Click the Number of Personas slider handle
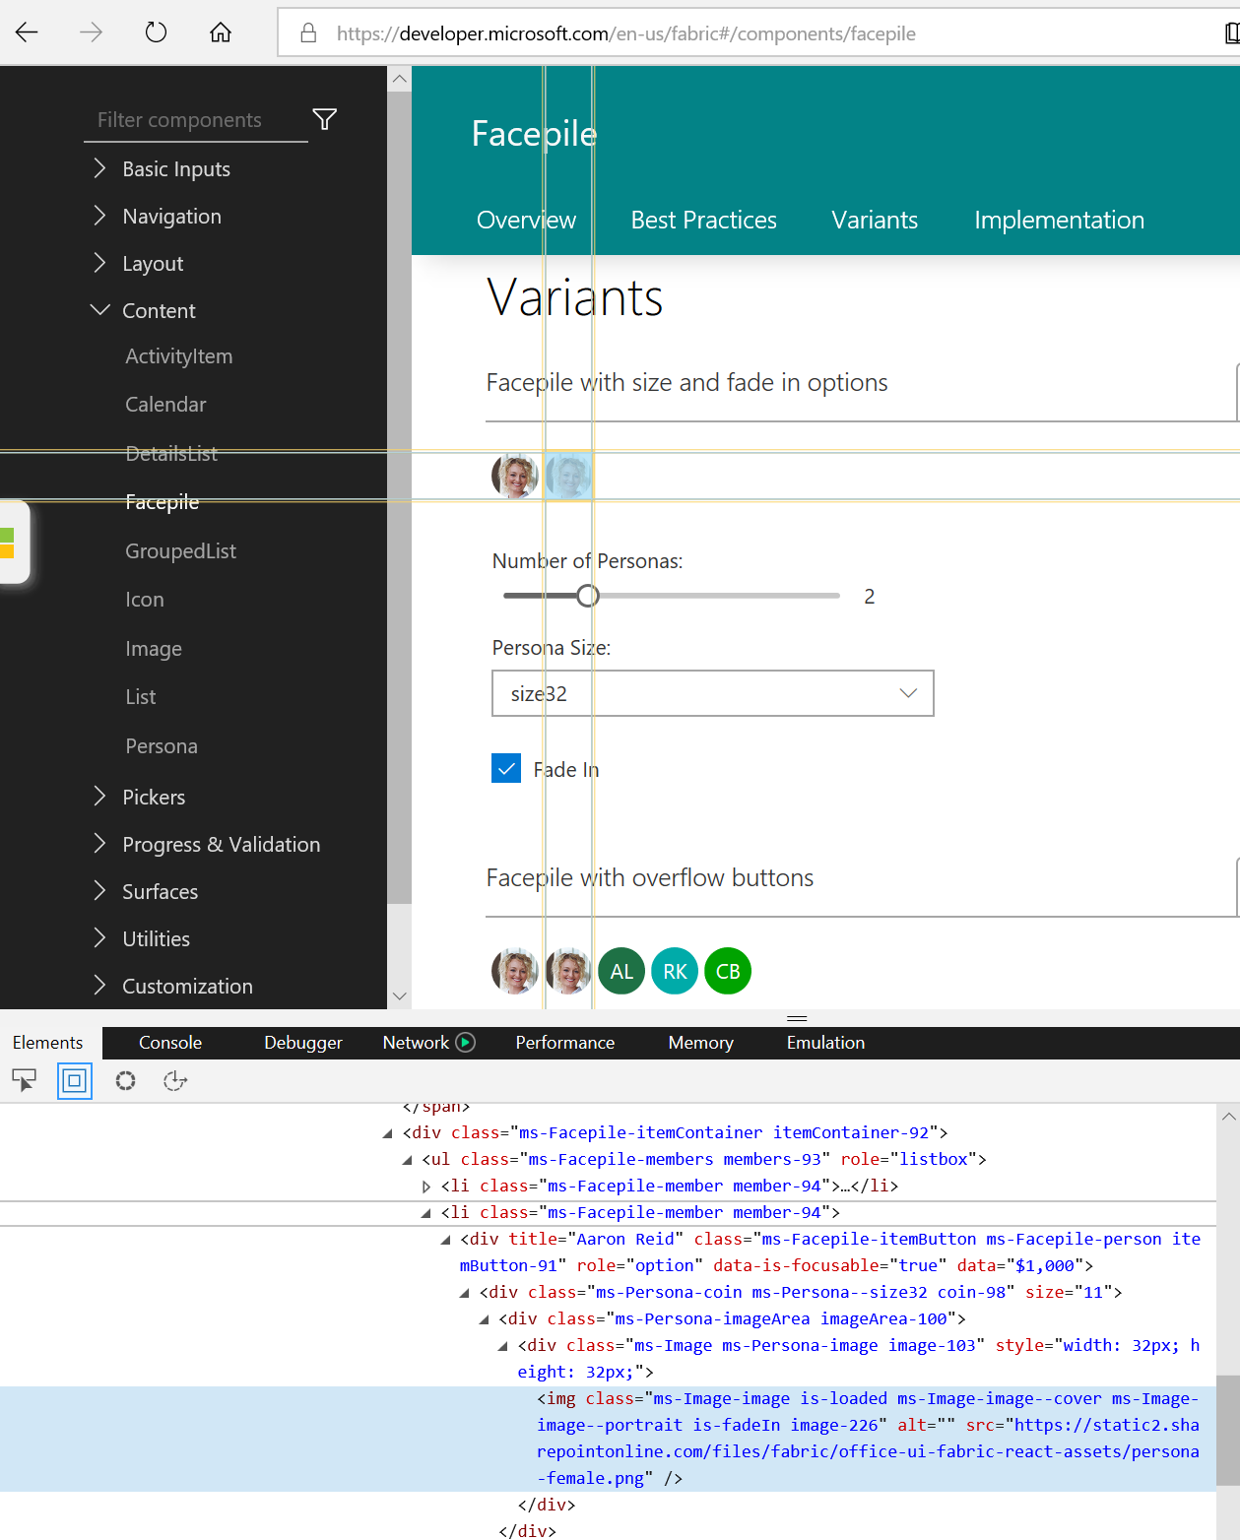The height and width of the screenshot is (1540, 1240). click(x=588, y=595)
